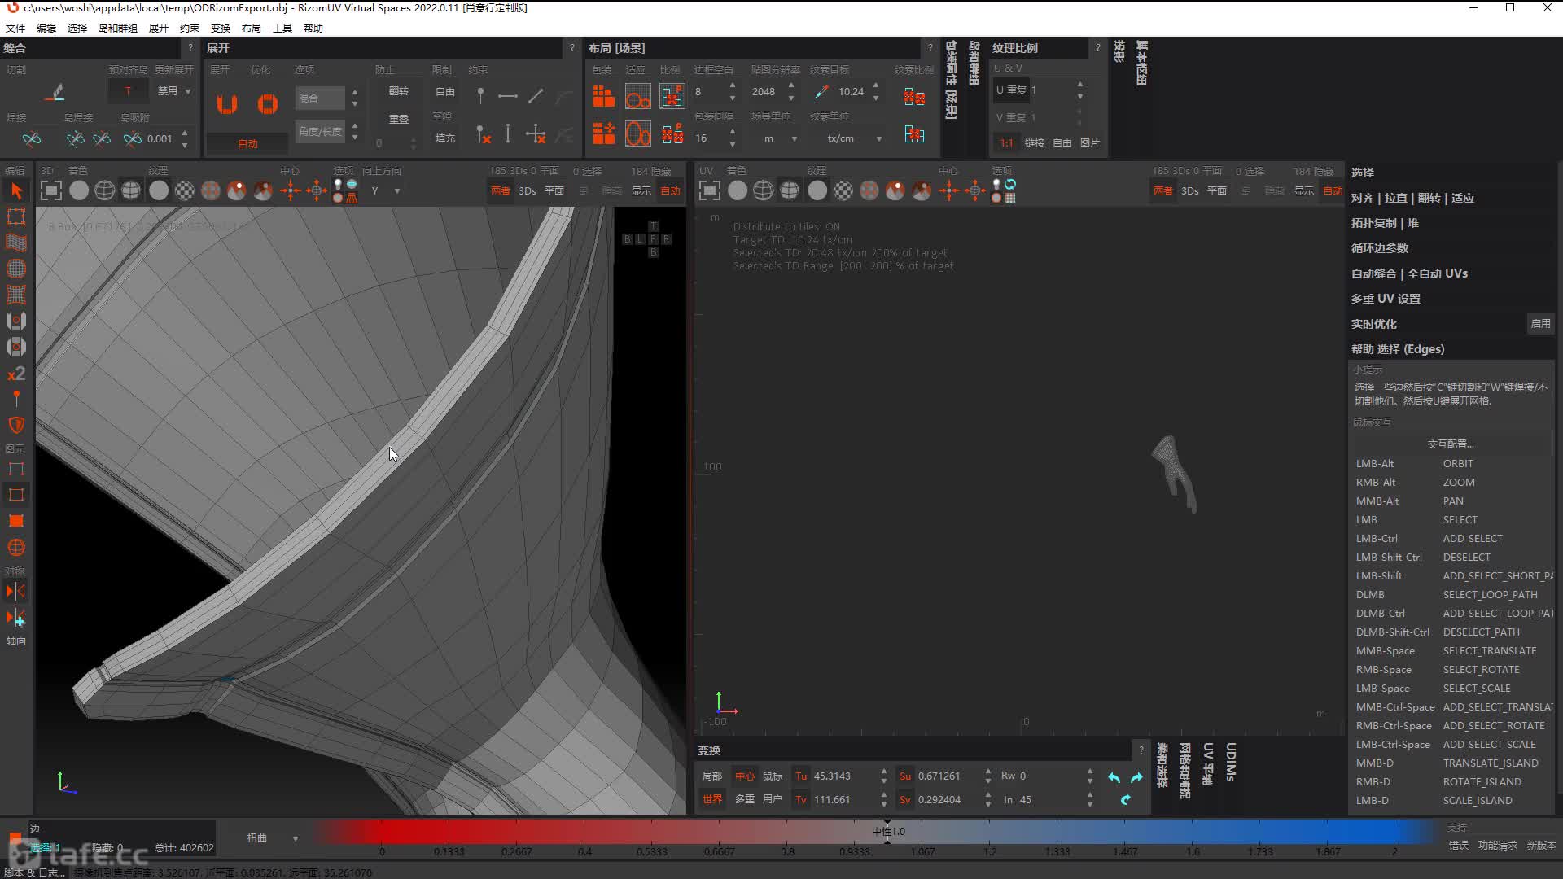Toggle 两者 in 3D viewport toolbar
Screen dimensions: 1563x879
tap(501, 190)
